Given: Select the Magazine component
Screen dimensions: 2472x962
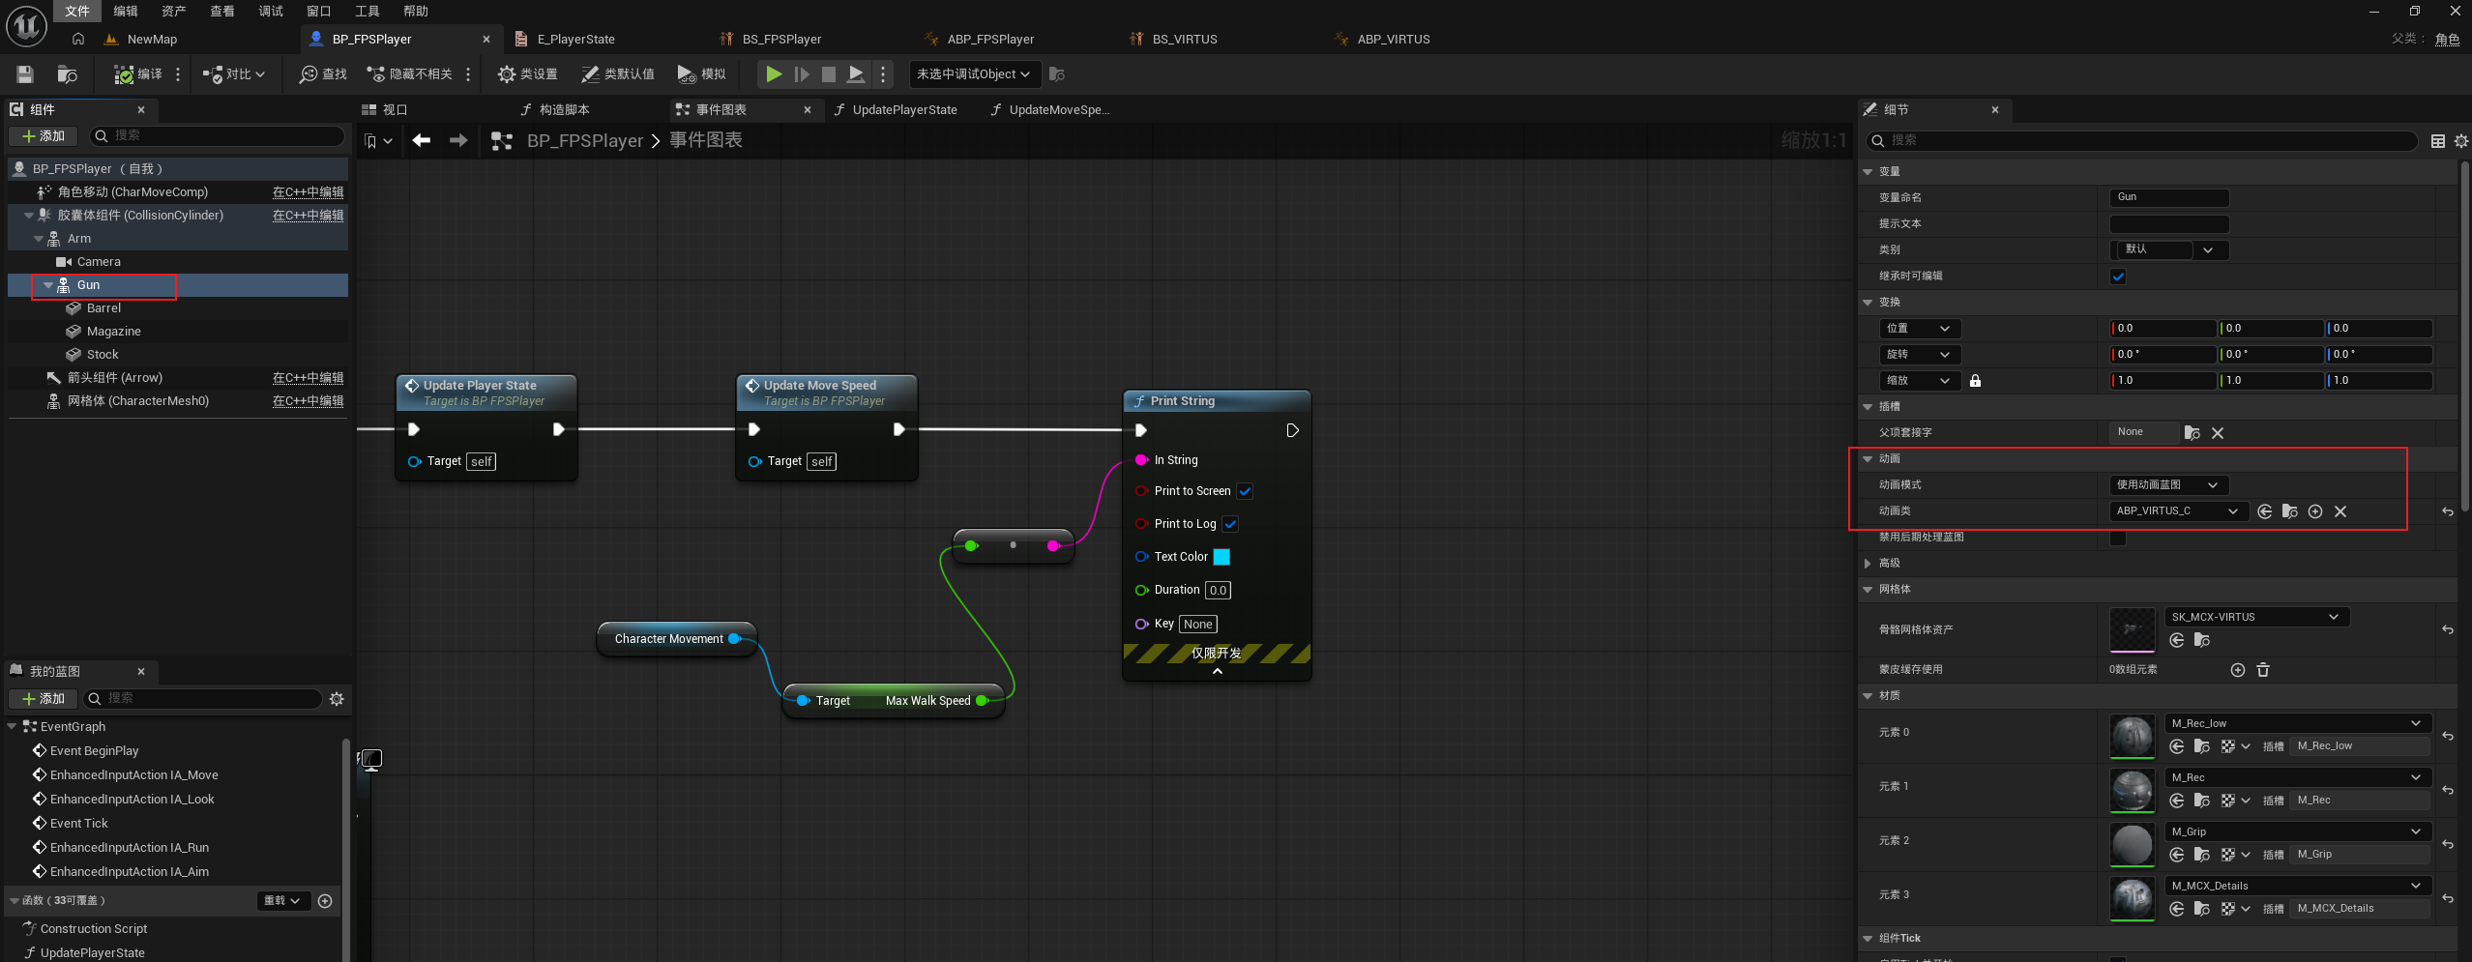Looking at the screenshot, I should point(113,332).
